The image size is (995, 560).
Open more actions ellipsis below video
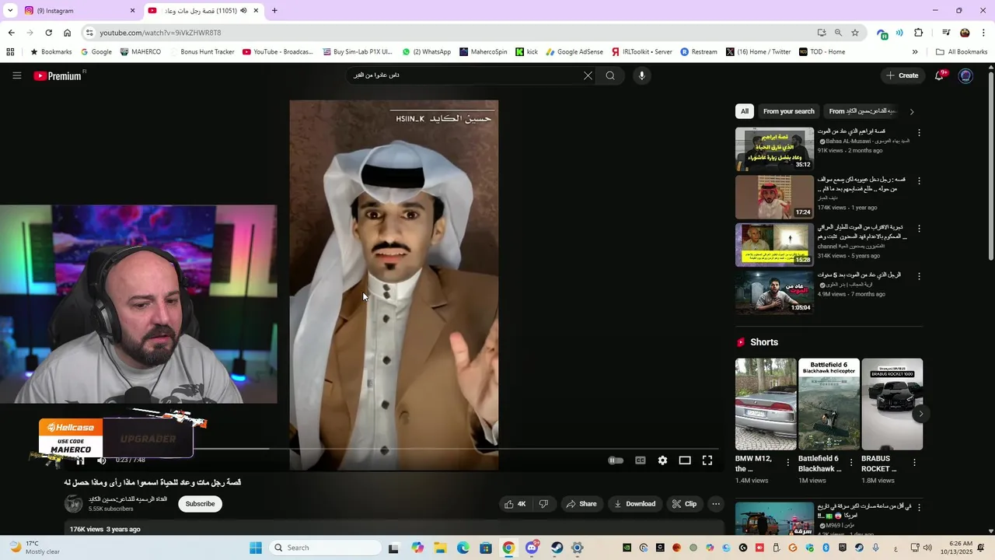pyautogui.click(x=716, y=504)
